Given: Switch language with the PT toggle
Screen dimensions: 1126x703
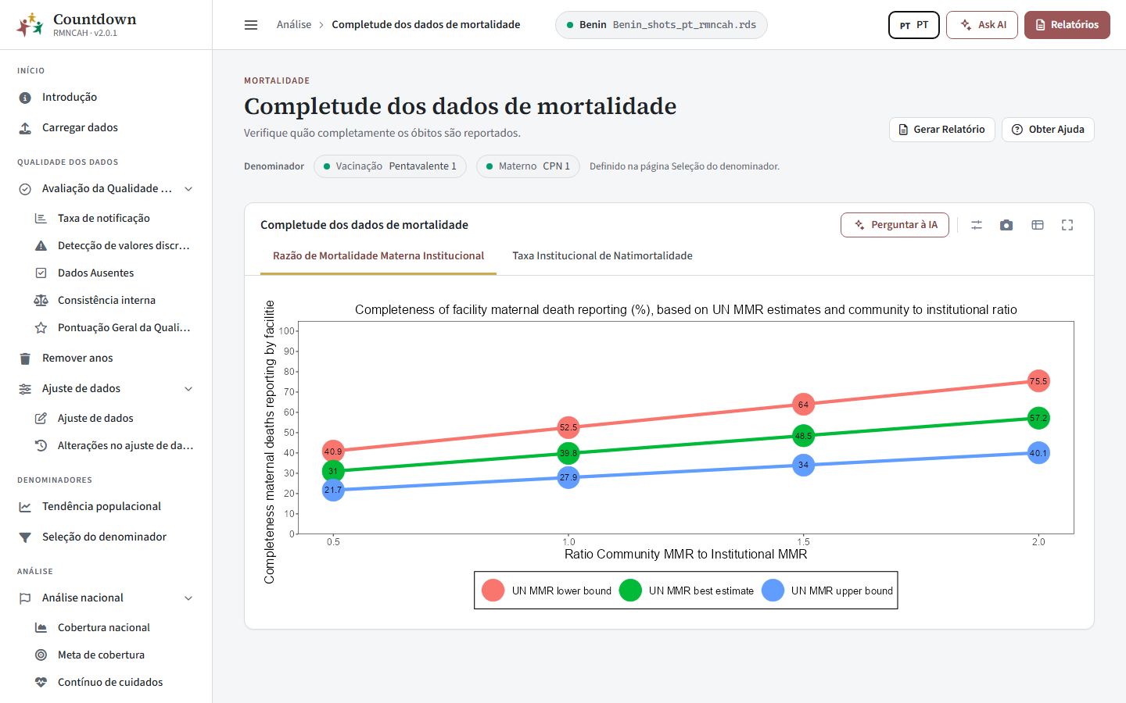Looking at the screenshot, I should [914, 25].
